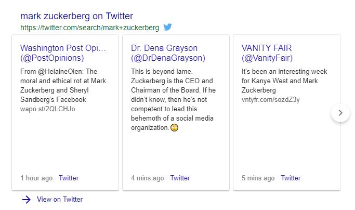Click the next carousel chevron arrow
The height and width of the screenshot is (210, 355).
click(x=340, y=112)
